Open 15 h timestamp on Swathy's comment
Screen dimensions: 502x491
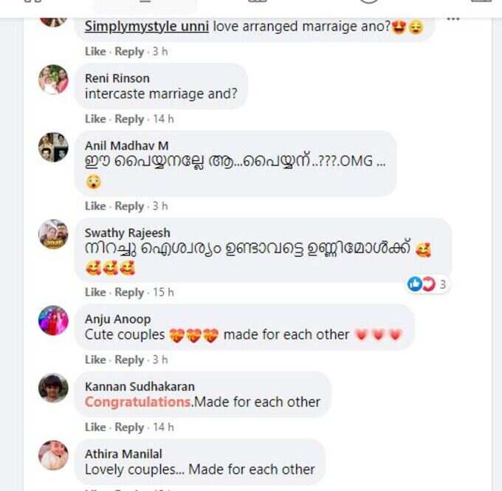coord(163,292)
